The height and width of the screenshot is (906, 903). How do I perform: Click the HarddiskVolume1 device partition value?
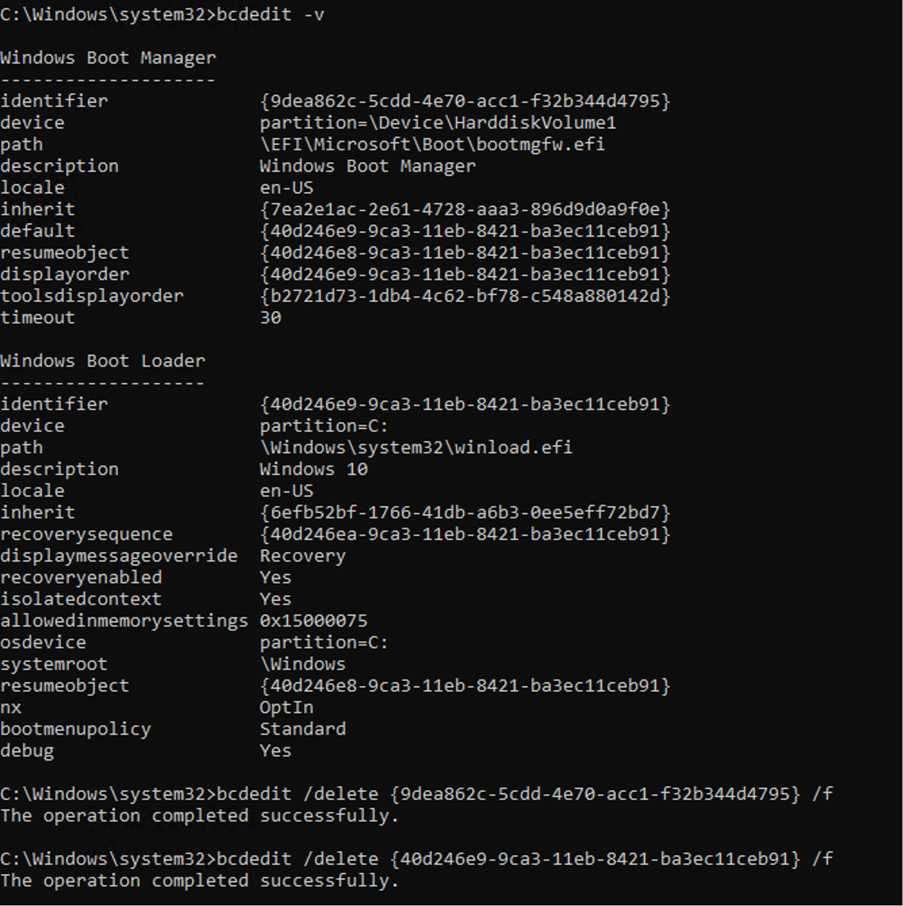[x=438, y=123]
